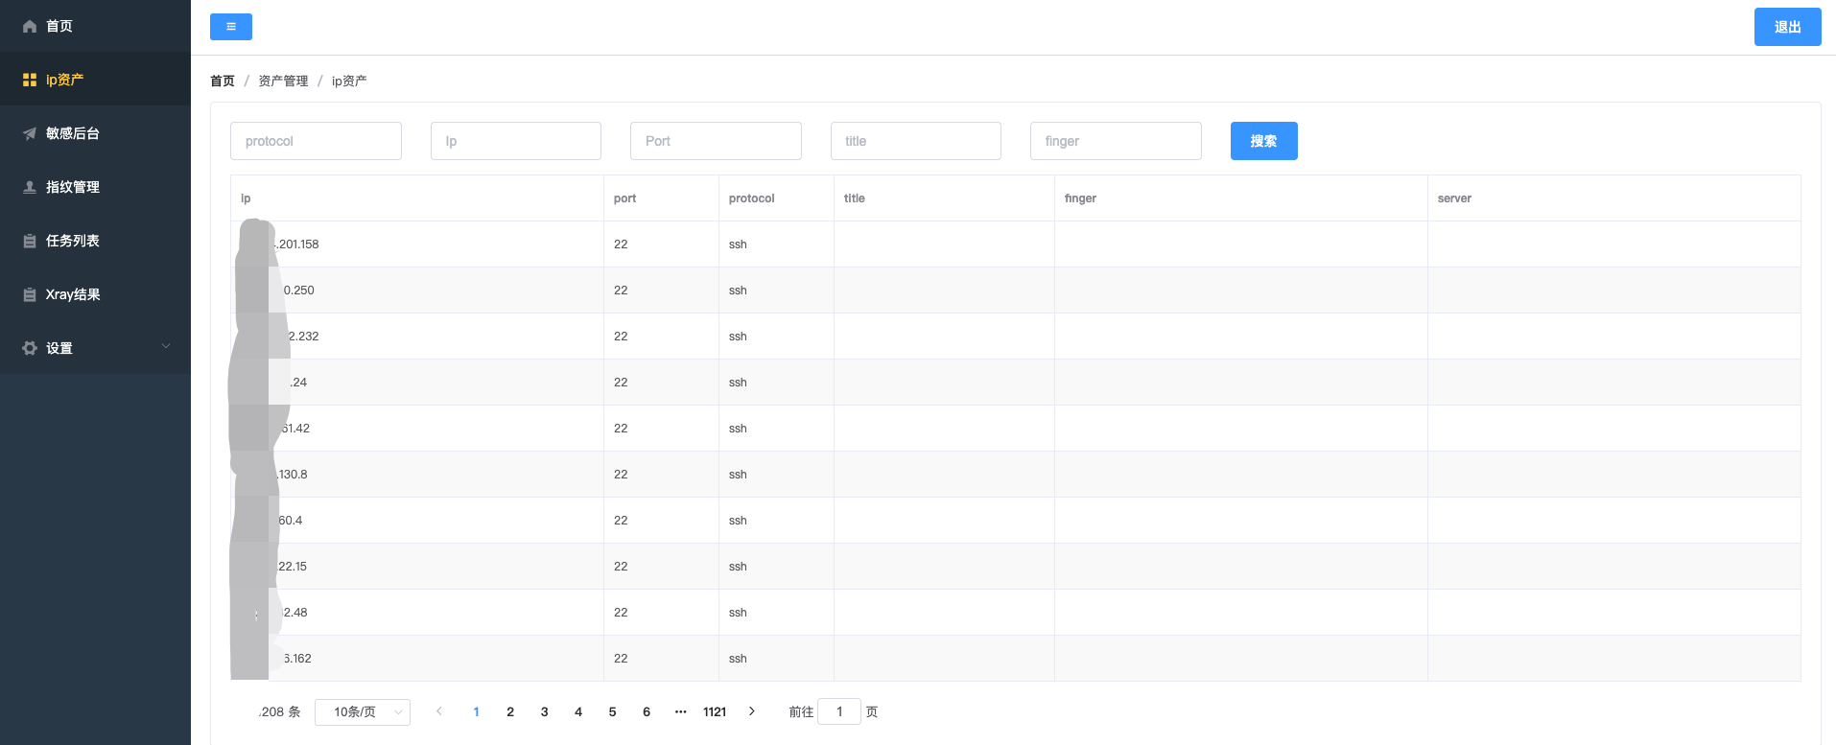Select the ip资产 sidebar menu item

click(x=95, y=80)
